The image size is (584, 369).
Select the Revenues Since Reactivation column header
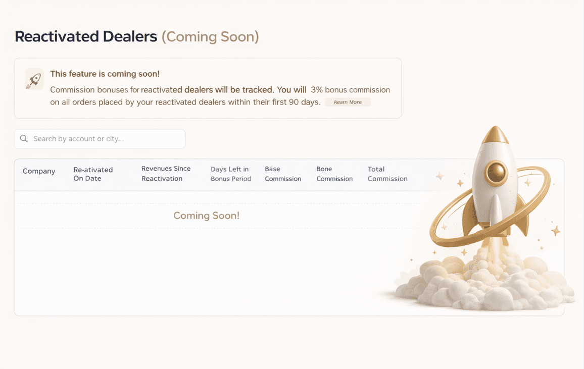[166, 173]
